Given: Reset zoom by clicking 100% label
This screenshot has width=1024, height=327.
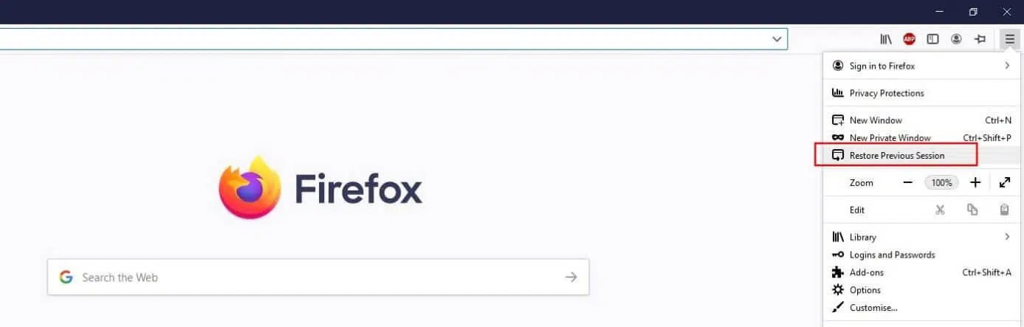Looking at the screenshot, I should 941,182.
